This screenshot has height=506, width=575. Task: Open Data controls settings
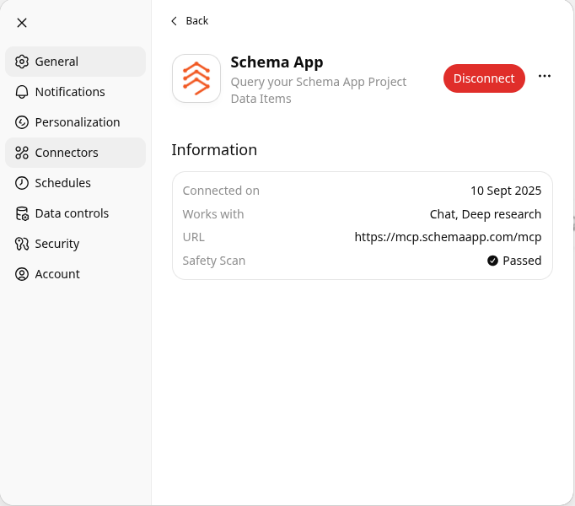(76, 213)
